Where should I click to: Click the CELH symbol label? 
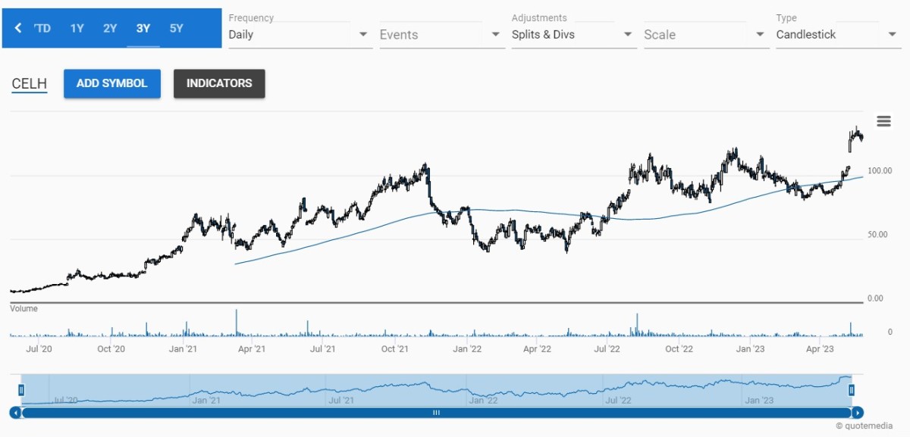click(x=30, y=83)
